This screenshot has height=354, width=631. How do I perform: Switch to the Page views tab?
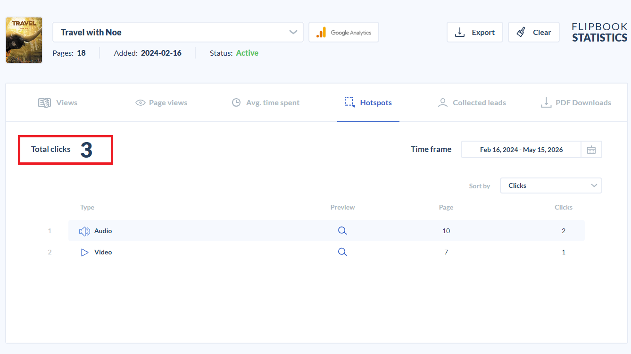(161, 102)
